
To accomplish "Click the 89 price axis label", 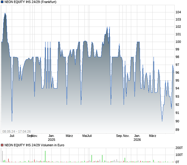I will coord(177,130).
